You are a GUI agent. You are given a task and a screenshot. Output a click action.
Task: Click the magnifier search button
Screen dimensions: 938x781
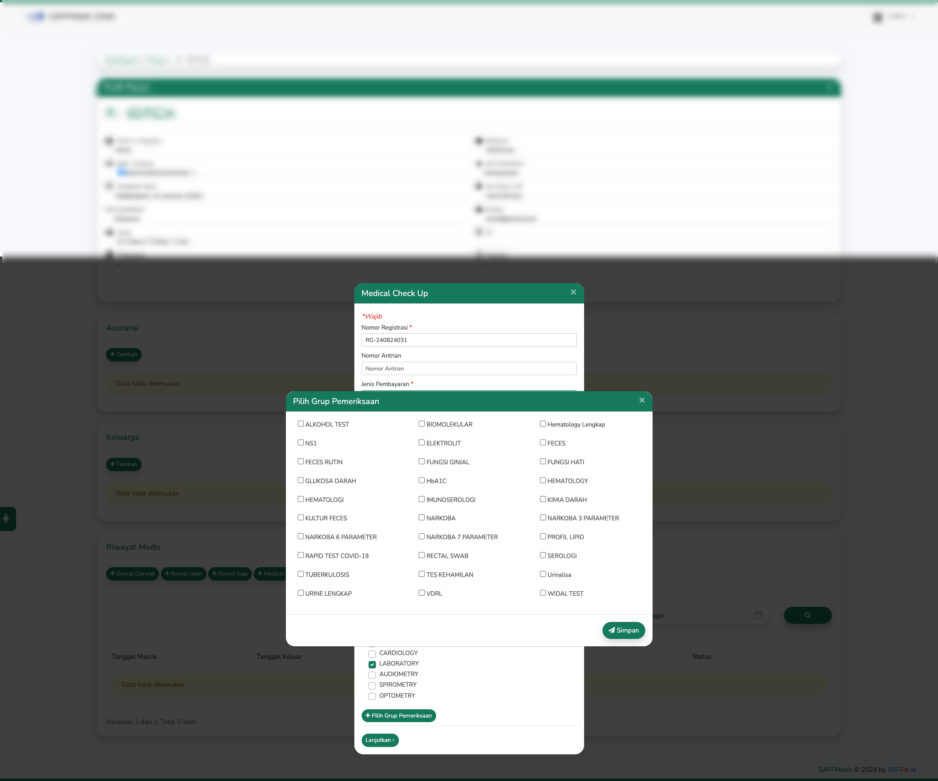coord(807,615)
